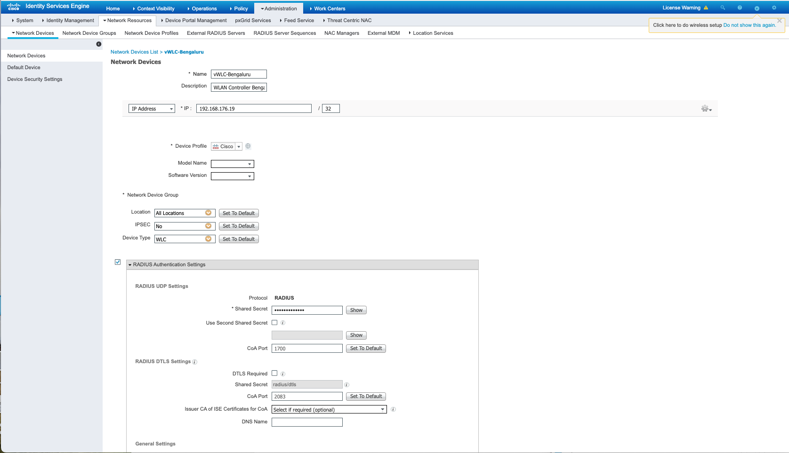
Task: Open the IP row gear options icon
Action: coord(706,109)
